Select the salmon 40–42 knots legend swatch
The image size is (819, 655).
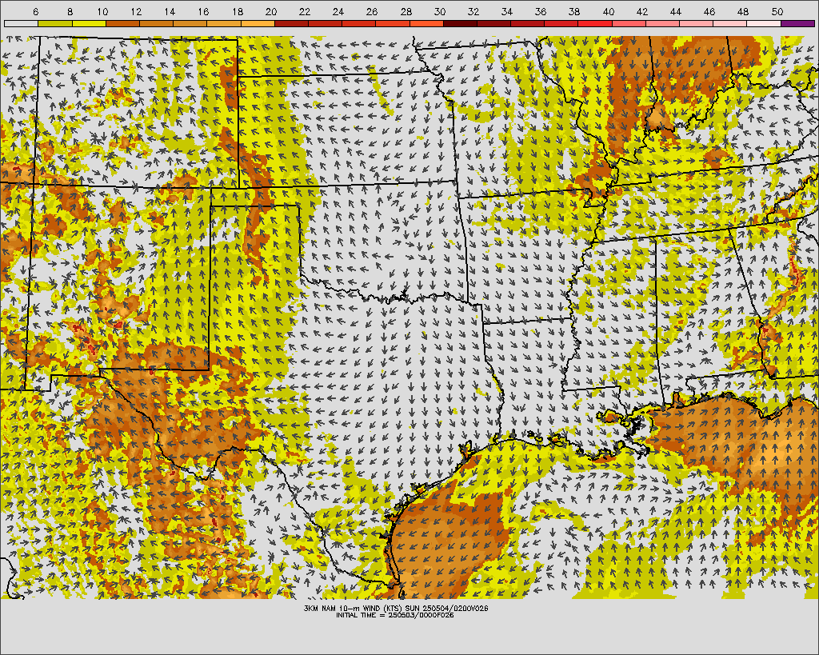click(629, 23)
